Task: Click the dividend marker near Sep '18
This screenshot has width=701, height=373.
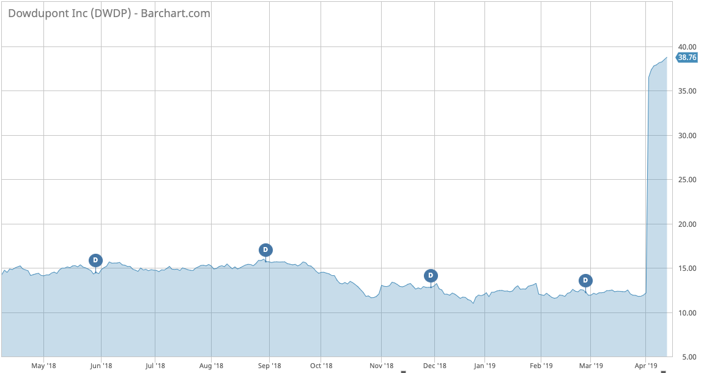Action: coord(265,249)
